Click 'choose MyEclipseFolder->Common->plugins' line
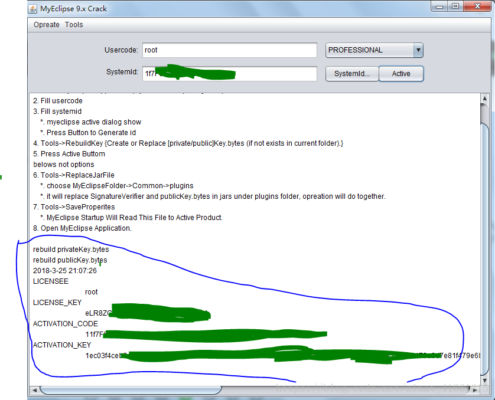 point(117,186)
